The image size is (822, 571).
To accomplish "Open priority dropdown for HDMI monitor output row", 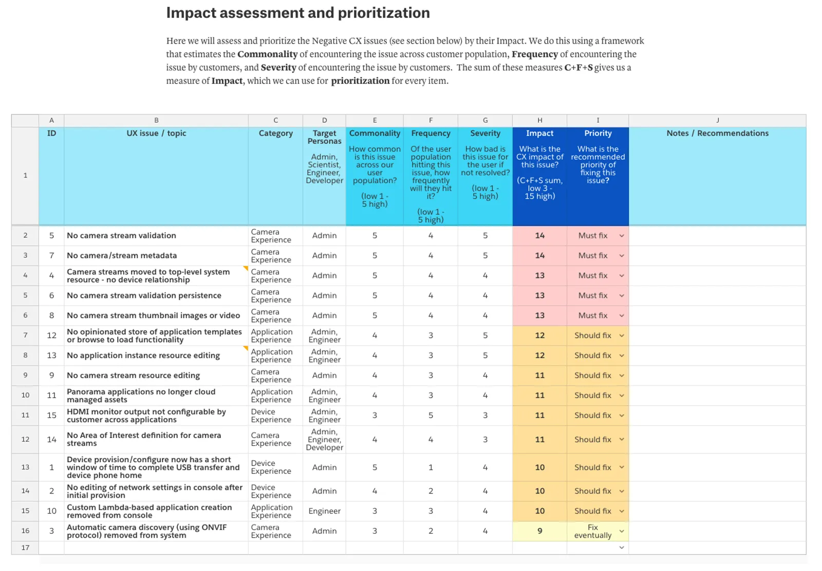I will pos(622,416).
